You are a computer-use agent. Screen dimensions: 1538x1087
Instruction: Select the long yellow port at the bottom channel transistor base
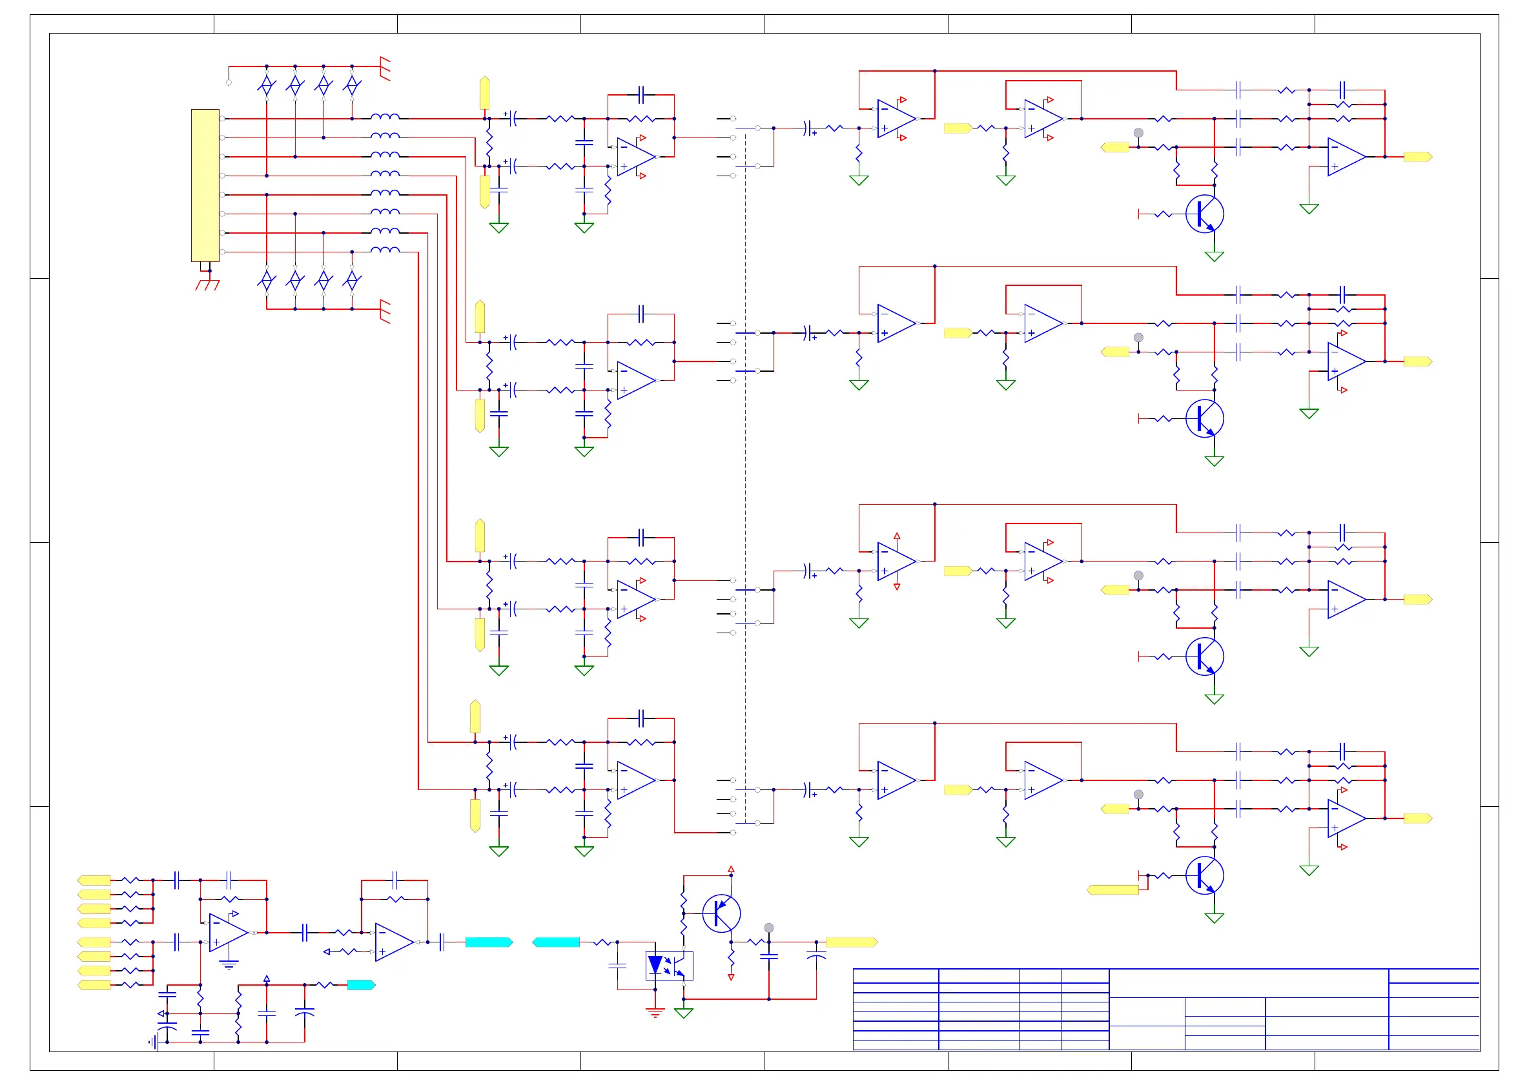pyautogui.click(x=1112, y=890)
